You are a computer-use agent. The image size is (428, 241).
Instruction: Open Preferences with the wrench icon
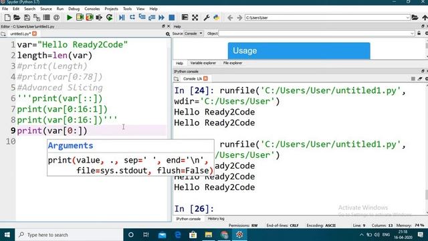click(x=207, y=17)
